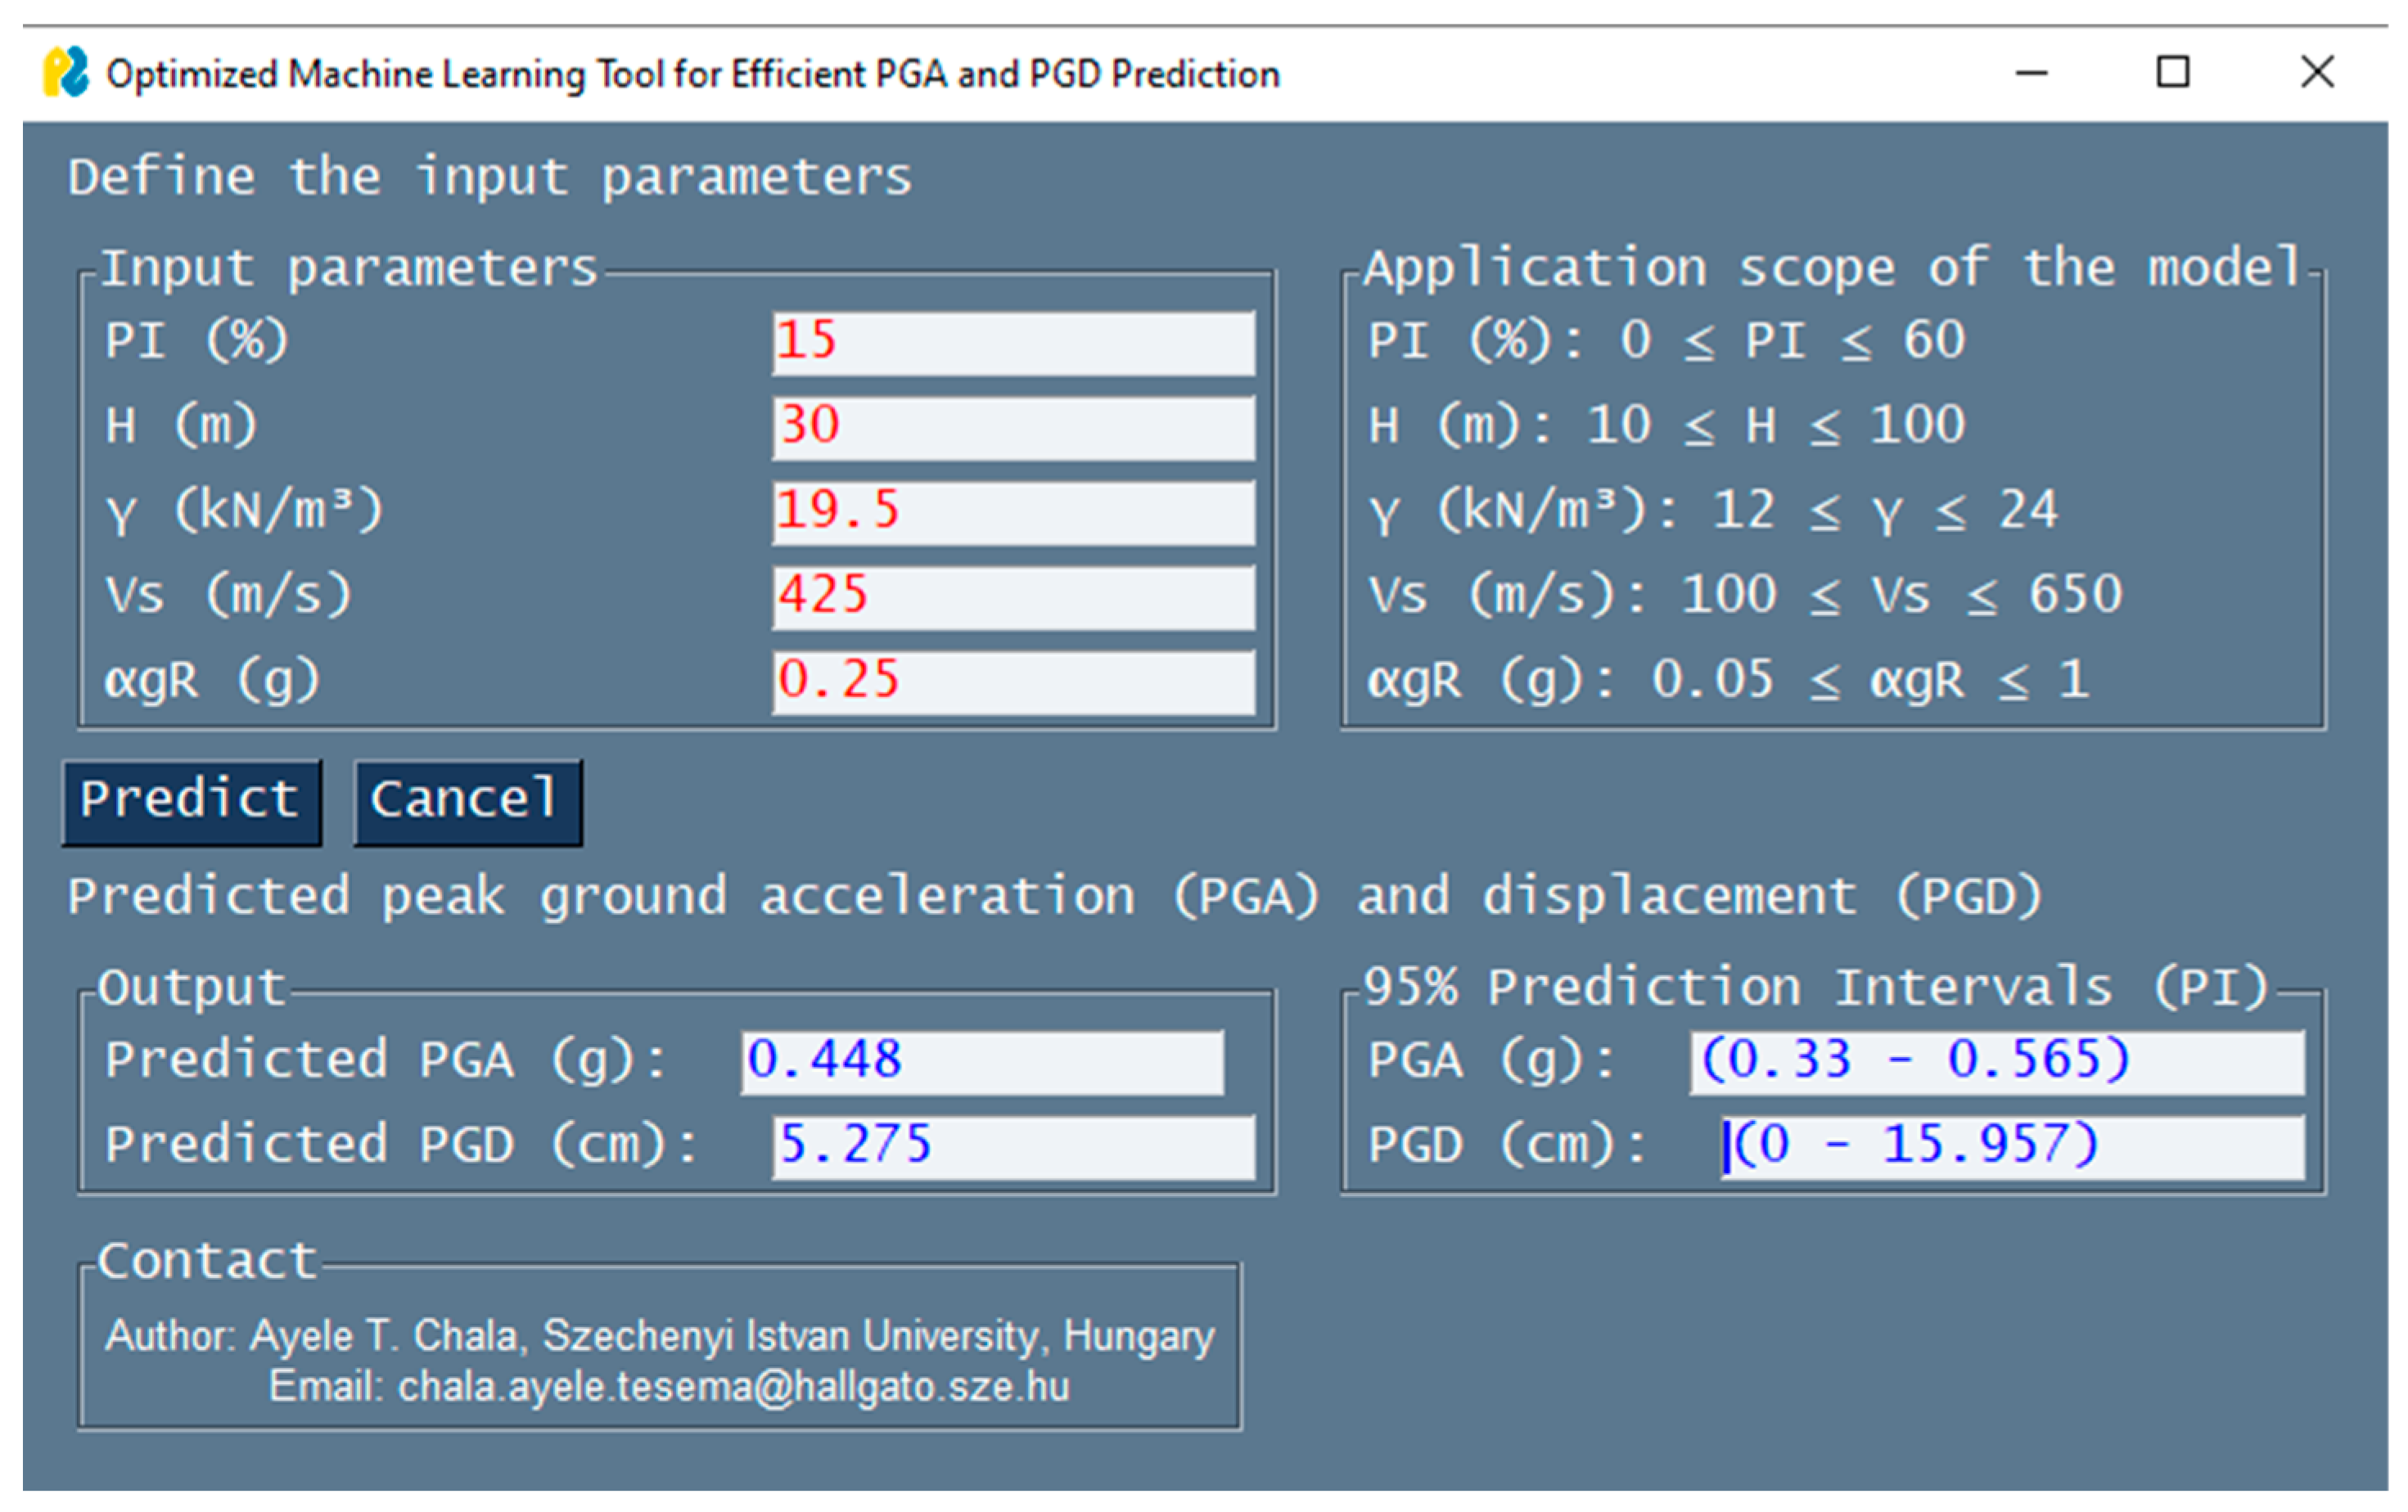The height and width of the screenshot is (1512, 2408).
Task: Minimize the prediction tool window
Action: point(2031,72)
